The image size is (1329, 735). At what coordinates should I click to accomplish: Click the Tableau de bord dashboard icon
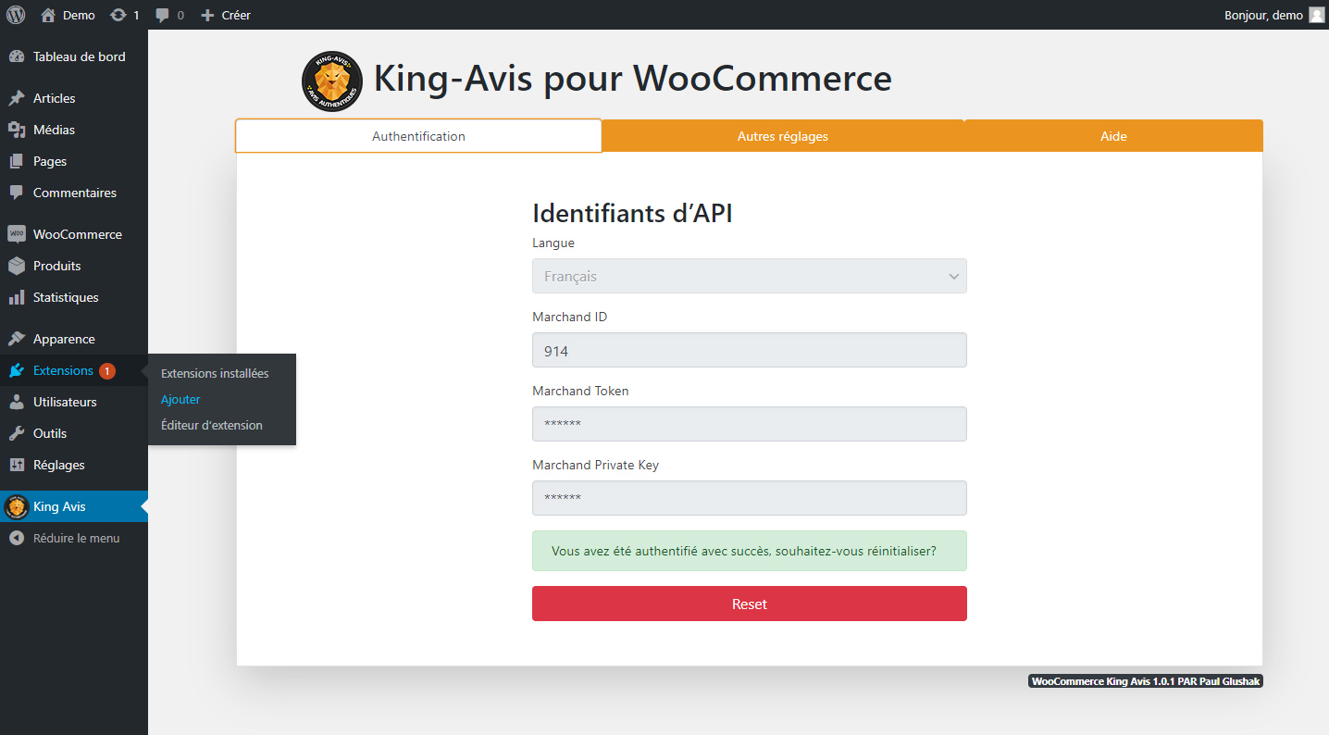coord(17,56)
